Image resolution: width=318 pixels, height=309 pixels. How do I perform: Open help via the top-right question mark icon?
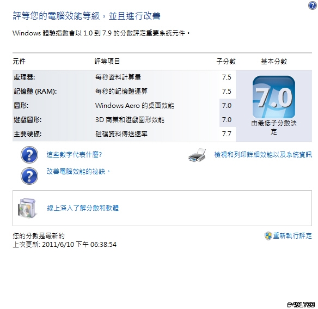313,5
